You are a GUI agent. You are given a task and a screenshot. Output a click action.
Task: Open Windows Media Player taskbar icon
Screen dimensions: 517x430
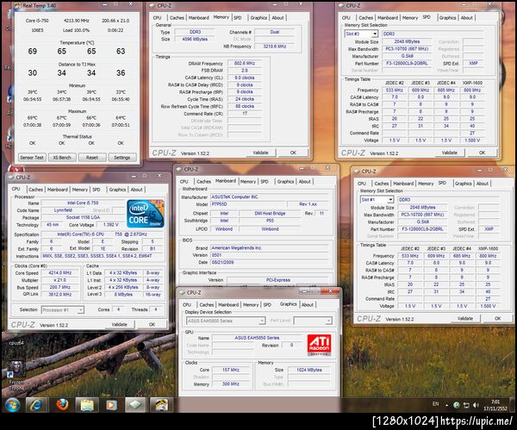tap(111, 405)
